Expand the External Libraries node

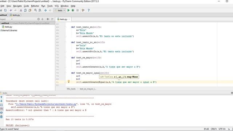[x=1, y=31]
